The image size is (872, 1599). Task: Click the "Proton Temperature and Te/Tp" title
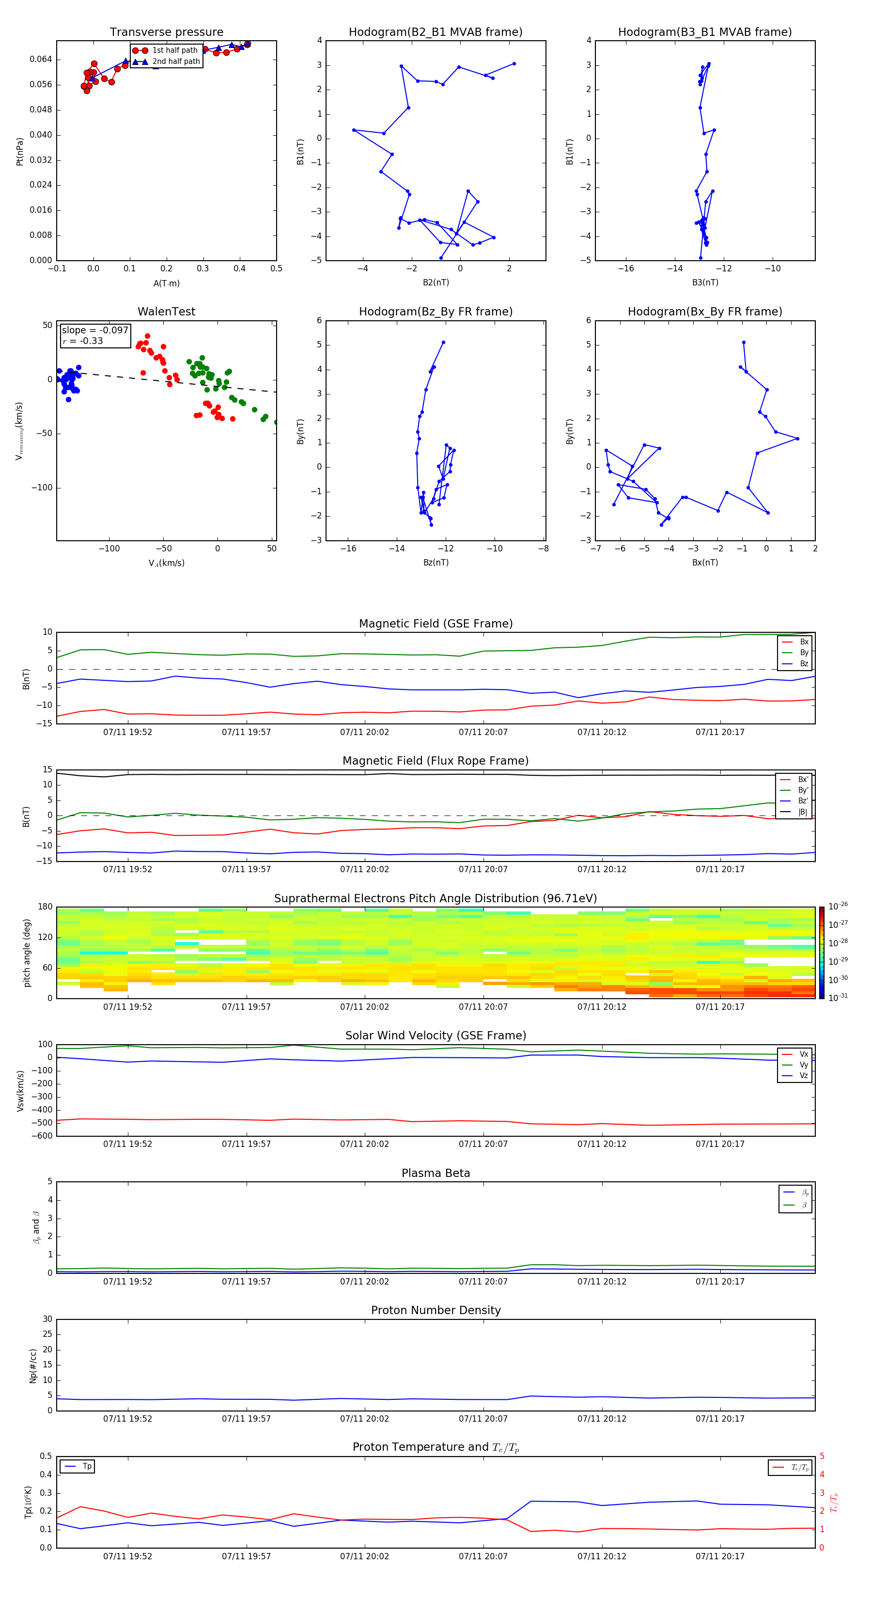click(x=436, y=1447)
